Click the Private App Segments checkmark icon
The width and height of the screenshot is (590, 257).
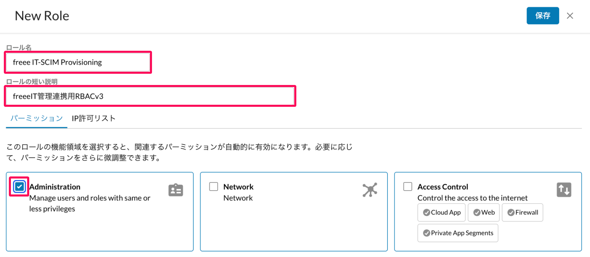(x=426, y=233)
